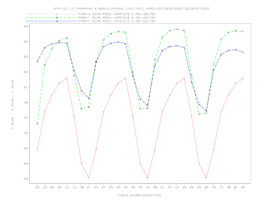Click the plus marker on red legend line

tap(57, 14)
